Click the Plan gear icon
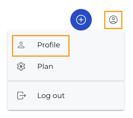133x118 pixels. [21, 67]
